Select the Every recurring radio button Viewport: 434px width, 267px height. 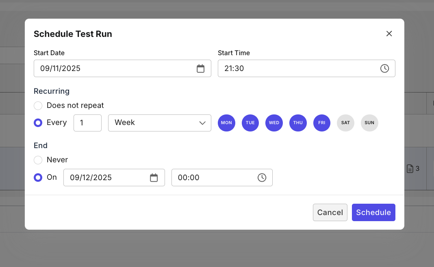[x=38, y=123]
